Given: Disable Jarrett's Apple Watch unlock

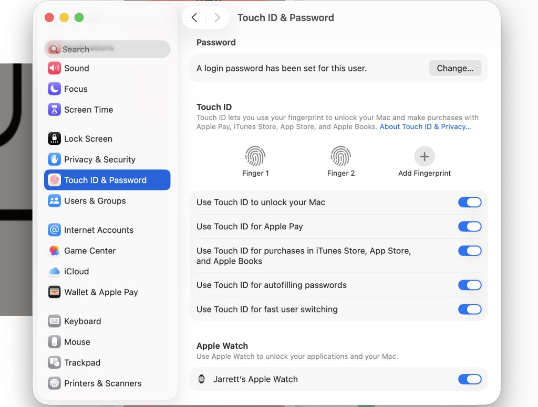Looking at the screenshot, I should coord(469,379).
